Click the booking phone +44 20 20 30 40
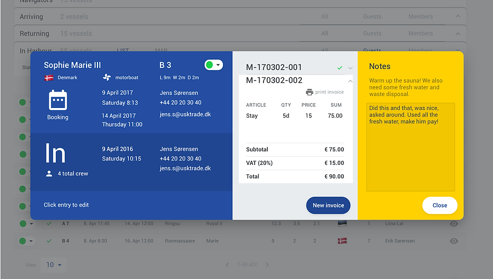The width and height of the screenshot is (493, 279). 180,103
